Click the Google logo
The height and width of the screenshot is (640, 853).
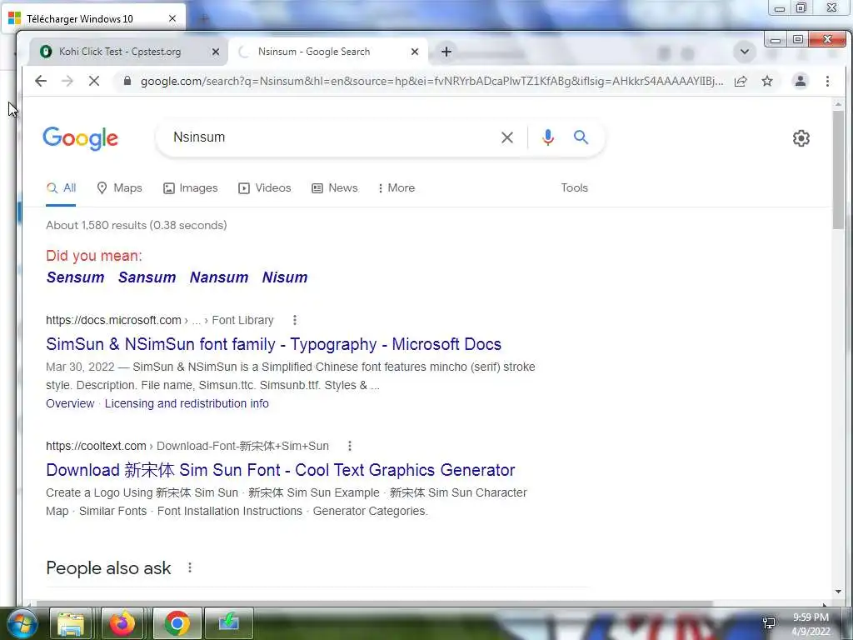coord(81,138)
